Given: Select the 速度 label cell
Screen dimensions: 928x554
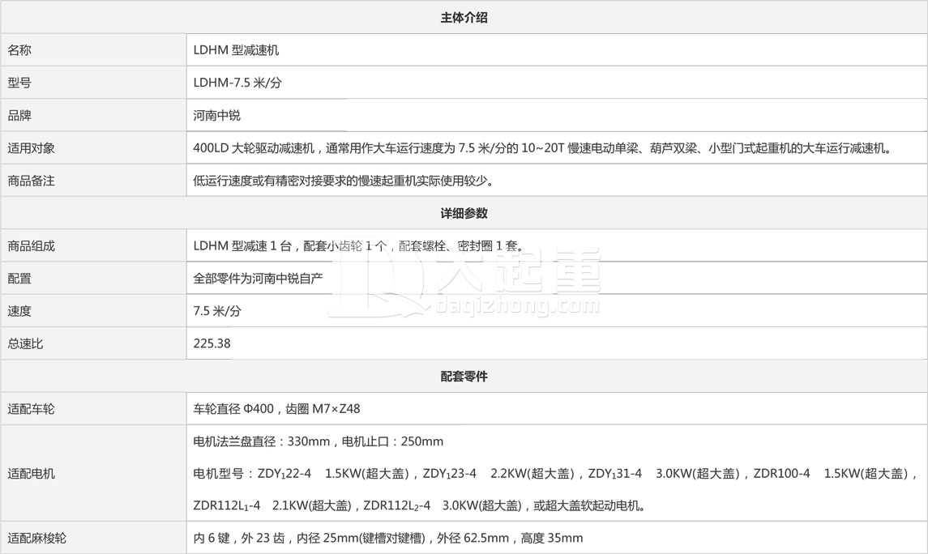Looking at the screenshot, I should [93, 311].
